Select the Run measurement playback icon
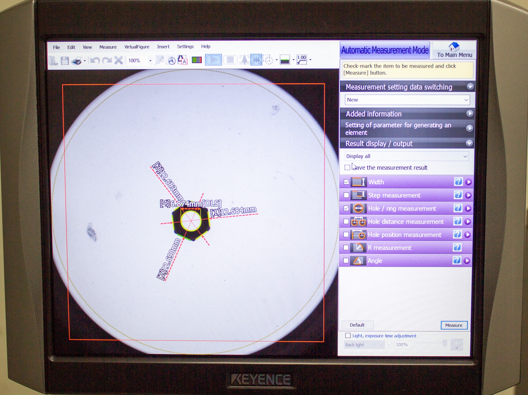 point(214,60)
